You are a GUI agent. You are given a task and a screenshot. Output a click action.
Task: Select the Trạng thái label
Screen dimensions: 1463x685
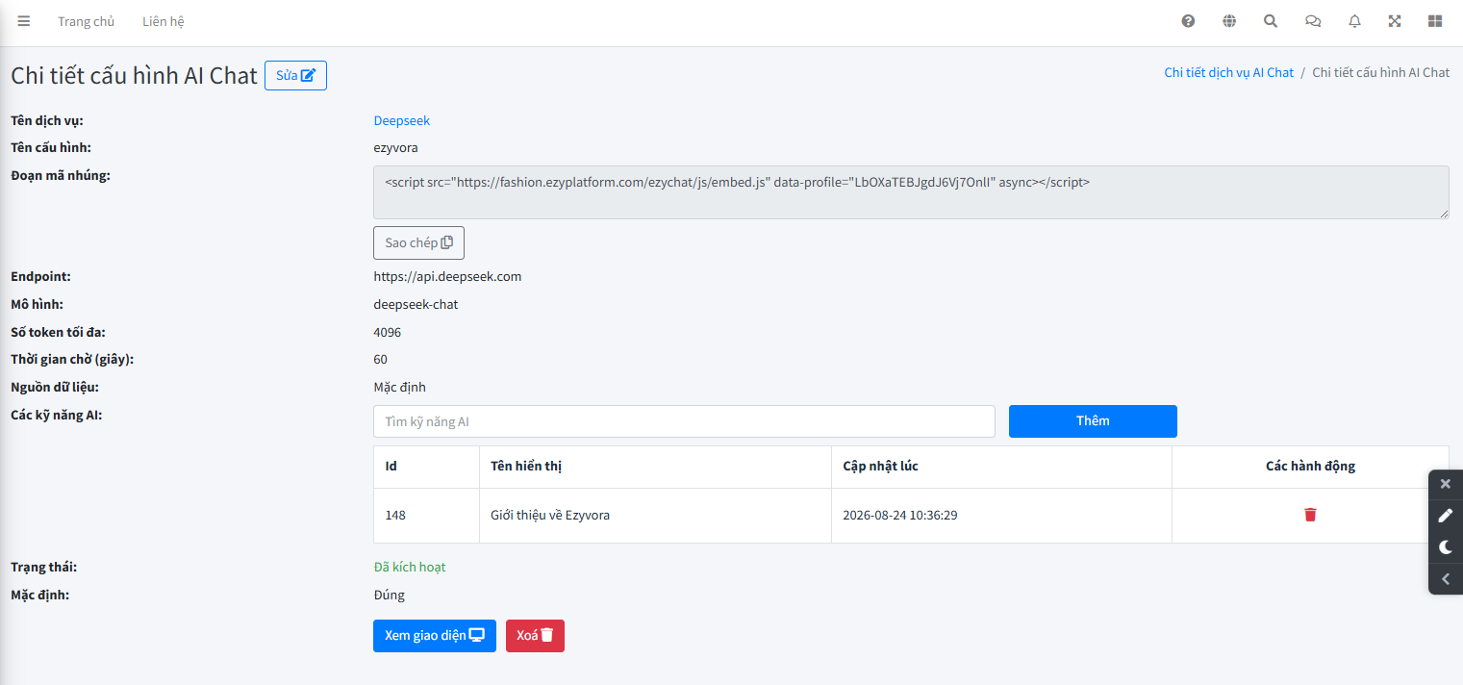[x=43, y=567]
